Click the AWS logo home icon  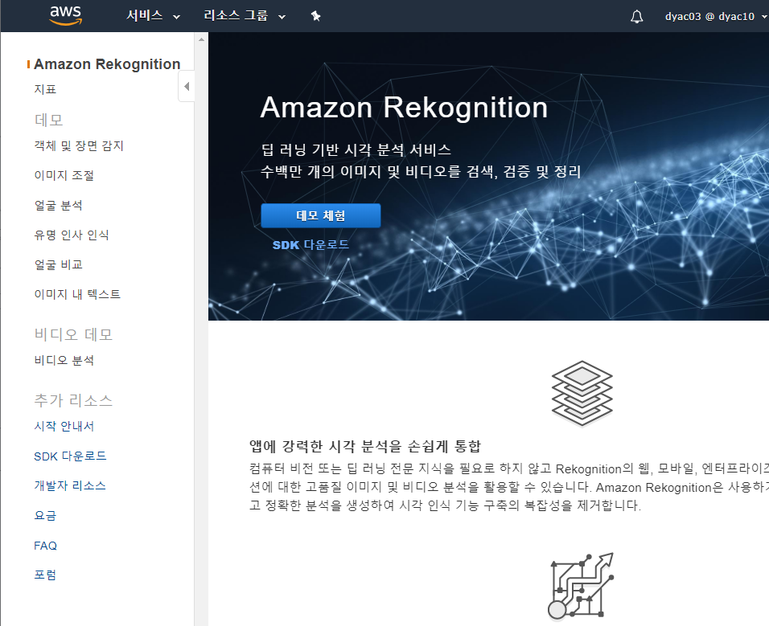(66, 16)
